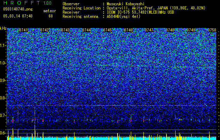Click the 0743 time marker
Image resolution: width=220 pixels, height=140 pixels.
pyautogui.click(x=65, y=30)
